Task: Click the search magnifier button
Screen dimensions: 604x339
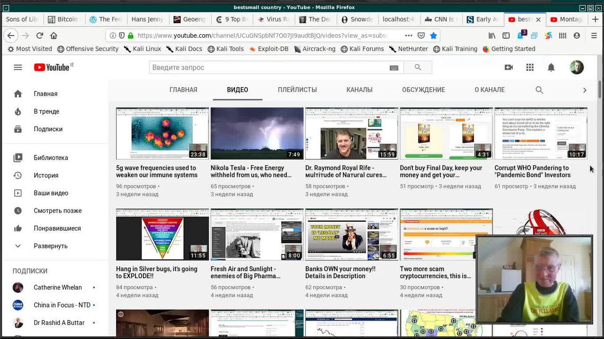Action: click(x=418, y=67)
